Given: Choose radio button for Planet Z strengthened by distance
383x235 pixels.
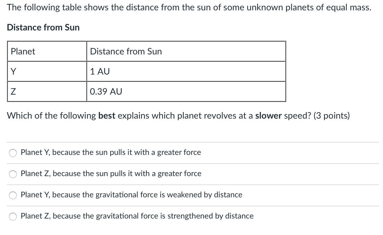Looking at the screenshot, I should [13, 217].
